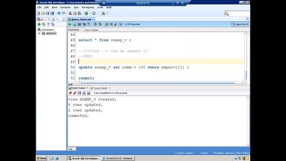286x161 pixels.
Task: Create a new file with New icon
Action: click(38, 13)
